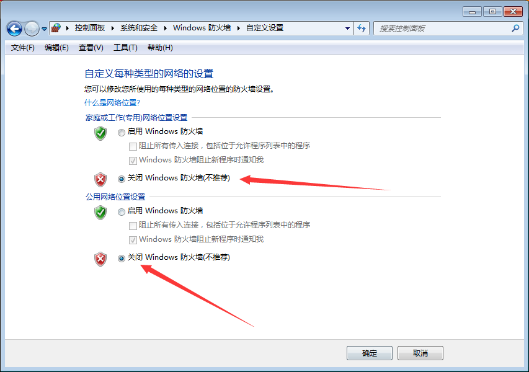This screenshot has width=529, height=372.
Task: Open the 工具(T) menu
Action: 125,48
